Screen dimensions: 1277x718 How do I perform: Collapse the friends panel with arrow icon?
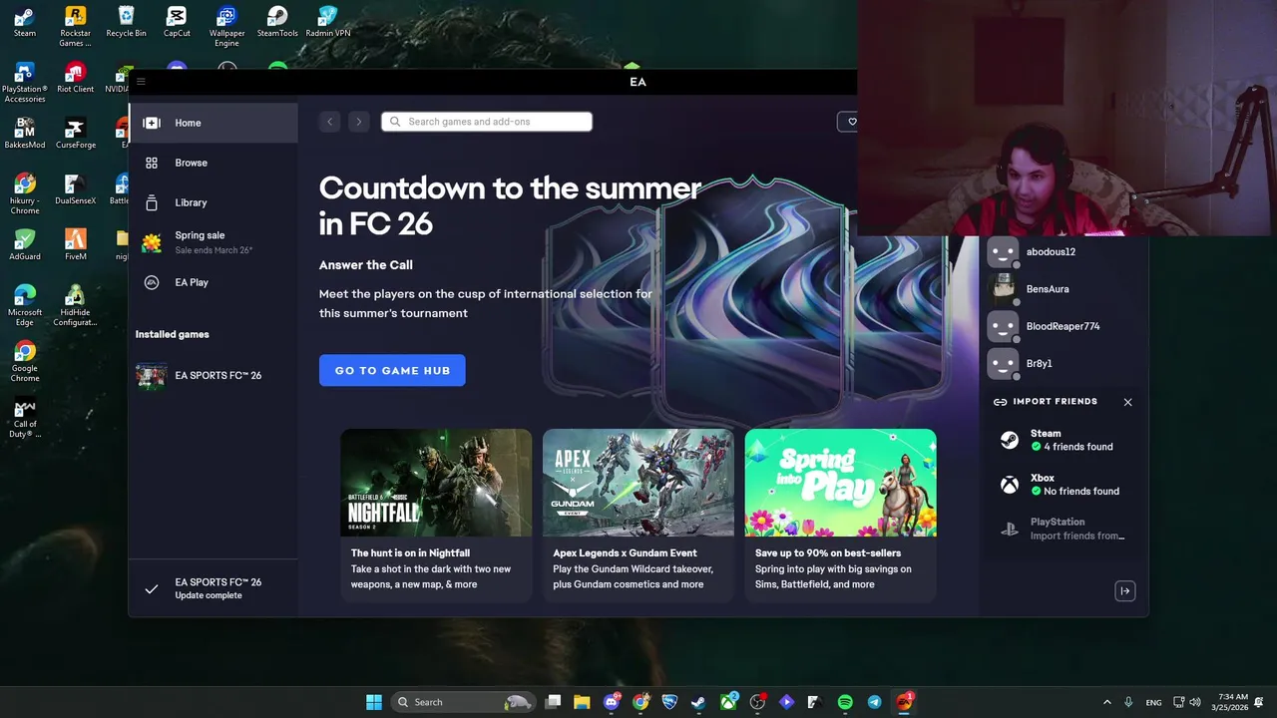(x=1124, y=591)
